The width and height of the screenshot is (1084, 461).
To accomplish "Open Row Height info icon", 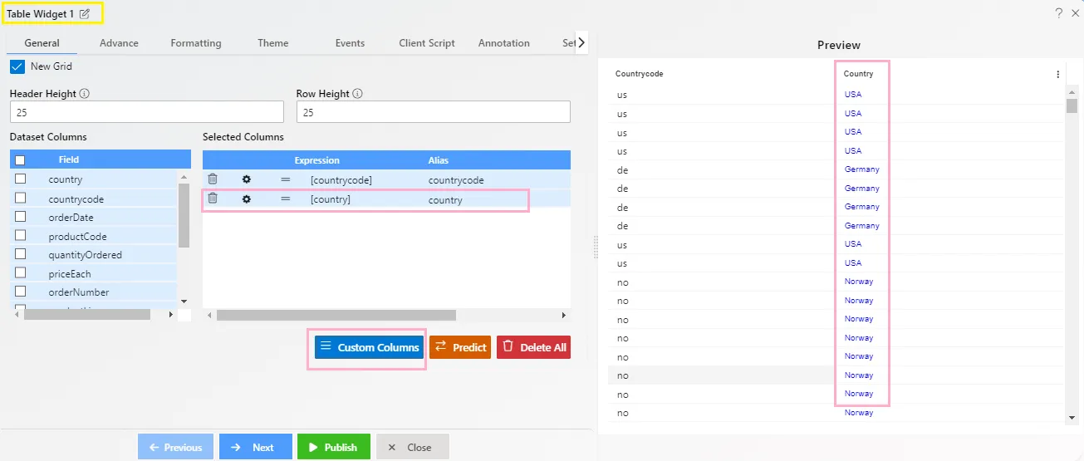I will [x=358, y=94].
